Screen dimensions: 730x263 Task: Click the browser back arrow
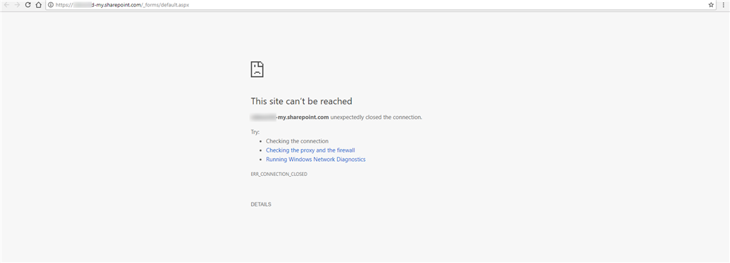6,5
